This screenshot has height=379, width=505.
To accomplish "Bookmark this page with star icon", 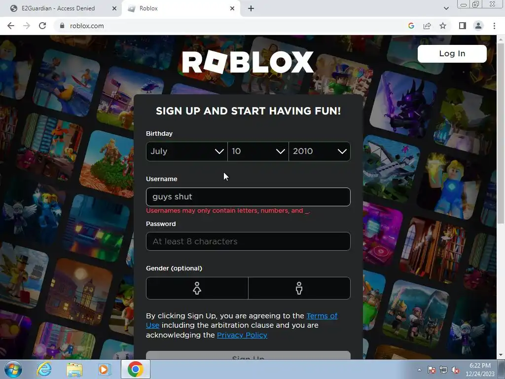I will pyautogui.click(x=443, y=26).
